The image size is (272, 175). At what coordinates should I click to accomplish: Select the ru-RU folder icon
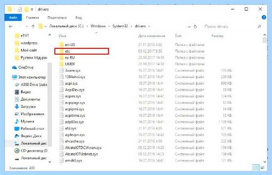61,58
